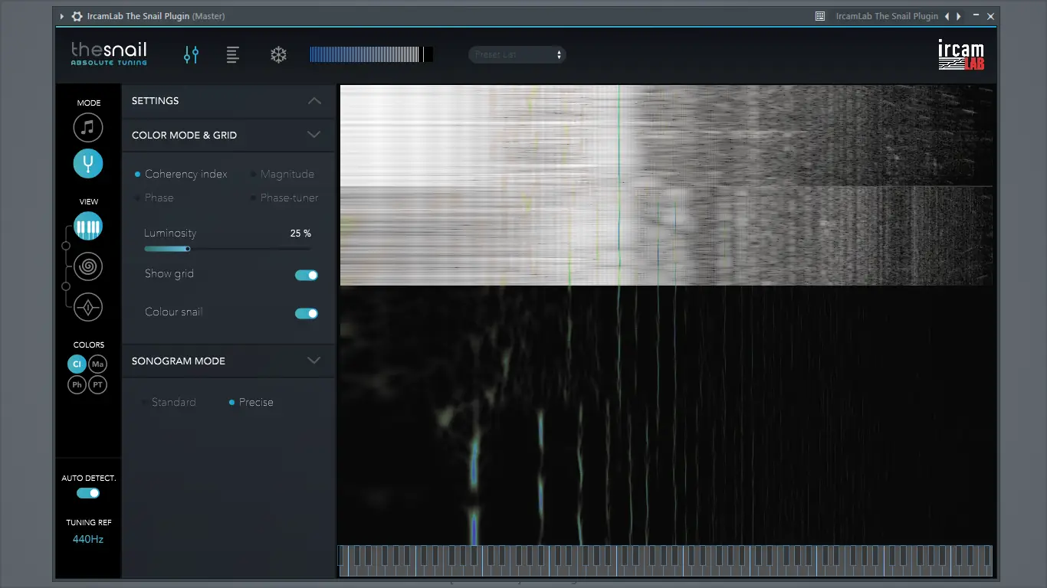
Task: Collapse the Settings panel chevron
Action: point(314,100)
